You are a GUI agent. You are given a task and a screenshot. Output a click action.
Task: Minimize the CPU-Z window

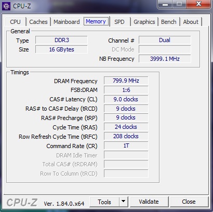pos(165,4)
